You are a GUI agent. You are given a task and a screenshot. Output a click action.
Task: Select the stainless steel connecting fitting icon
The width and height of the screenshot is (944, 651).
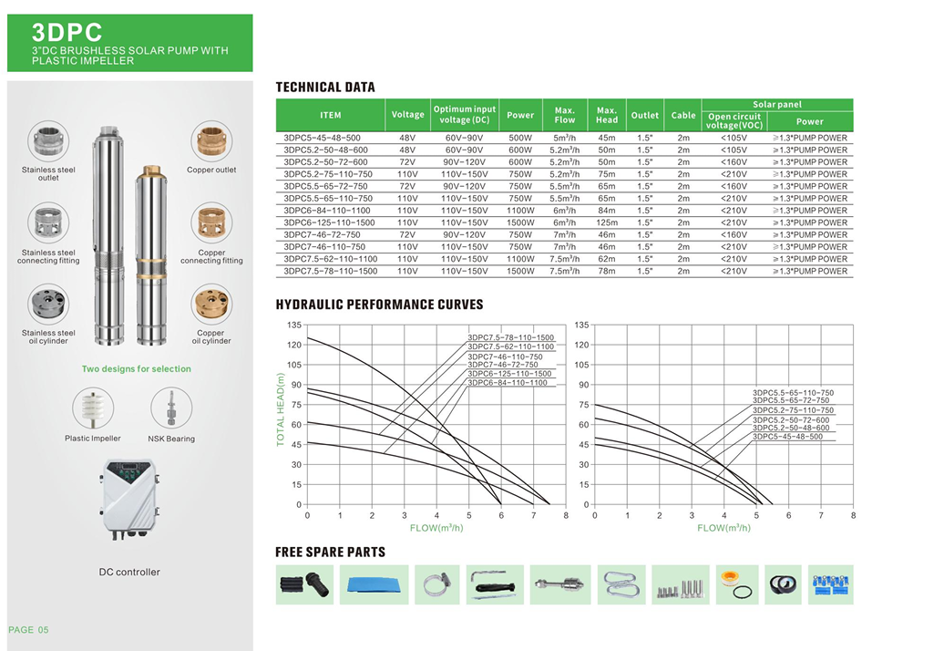48,225
